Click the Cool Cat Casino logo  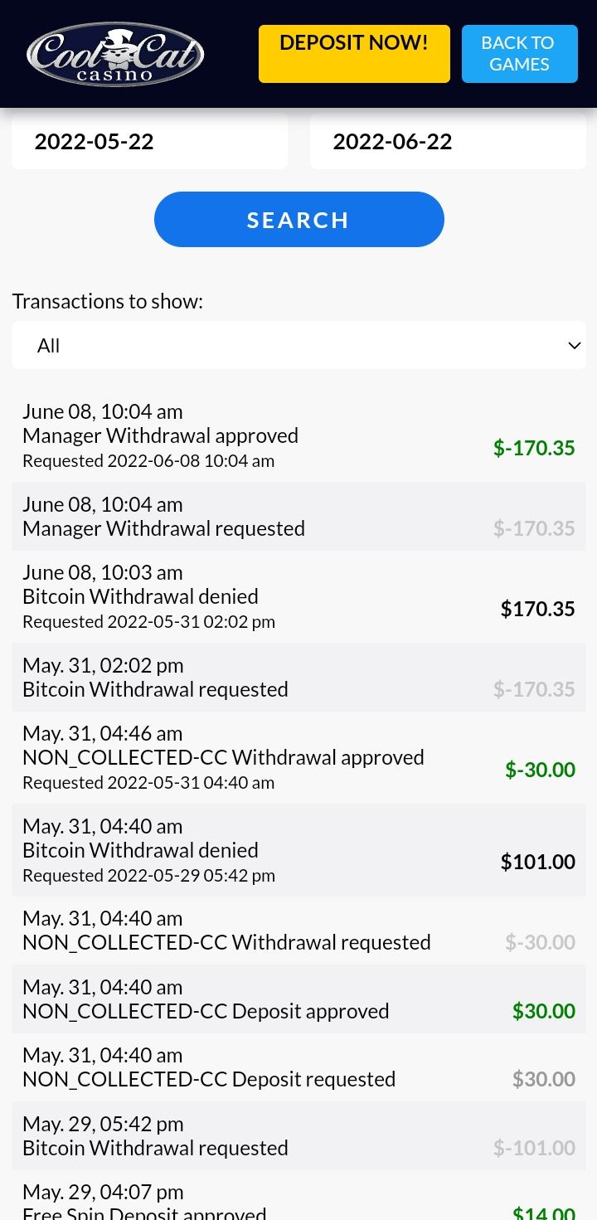point(115,55)
